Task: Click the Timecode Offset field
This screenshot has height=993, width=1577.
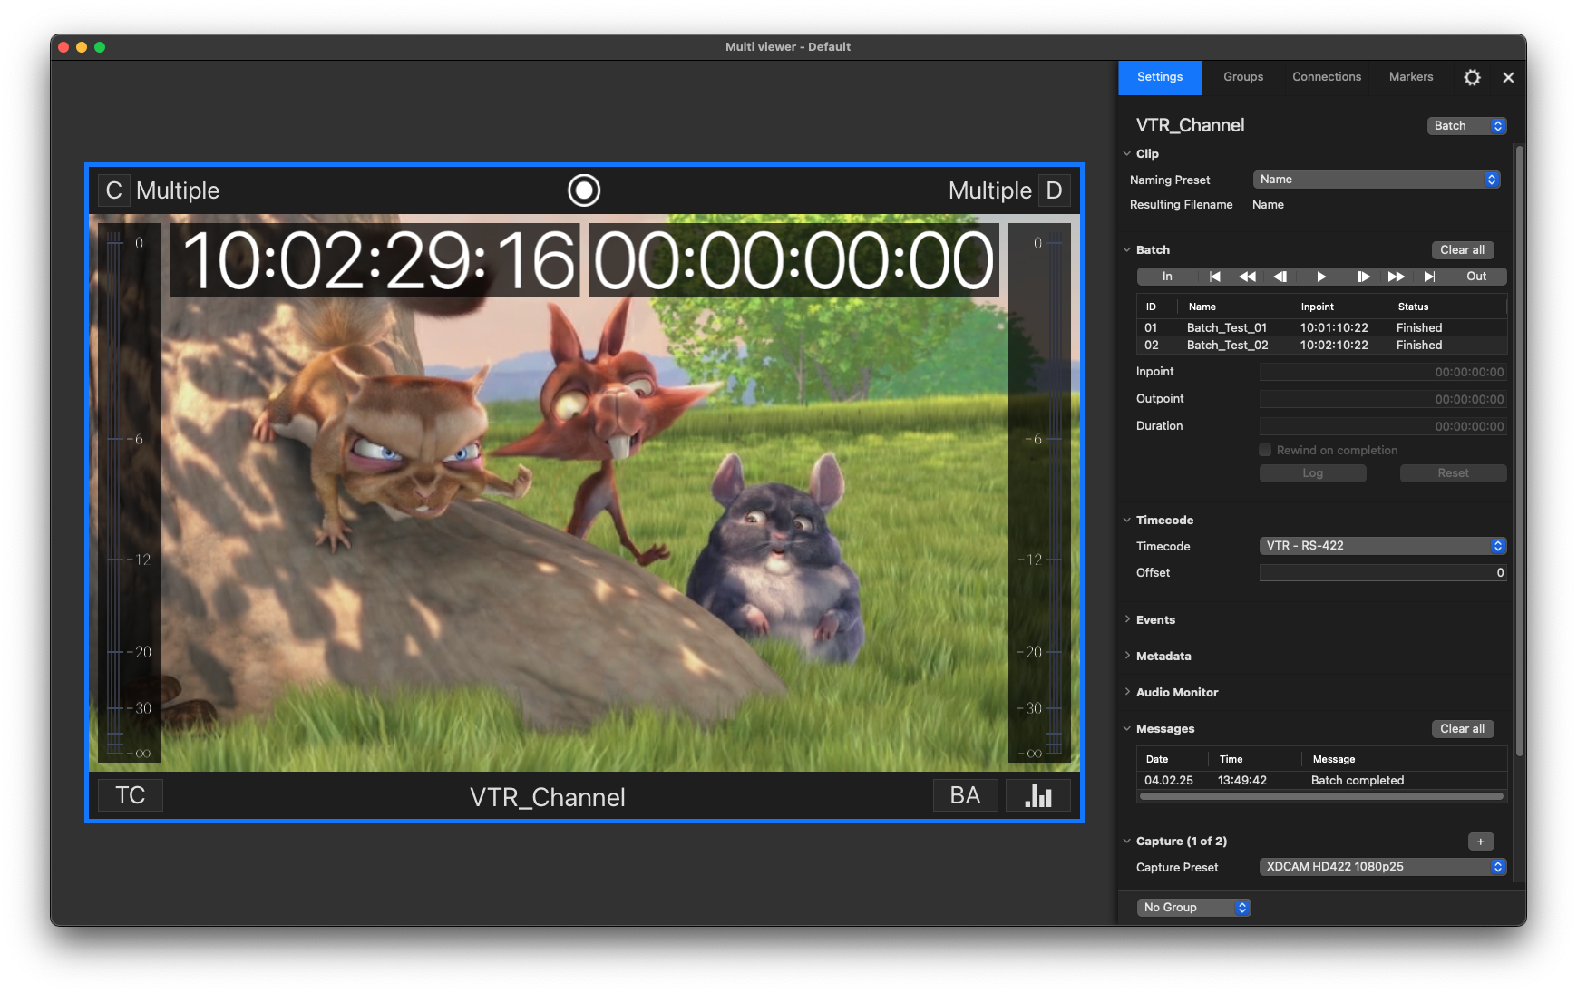Action: tap(1383, 573)
